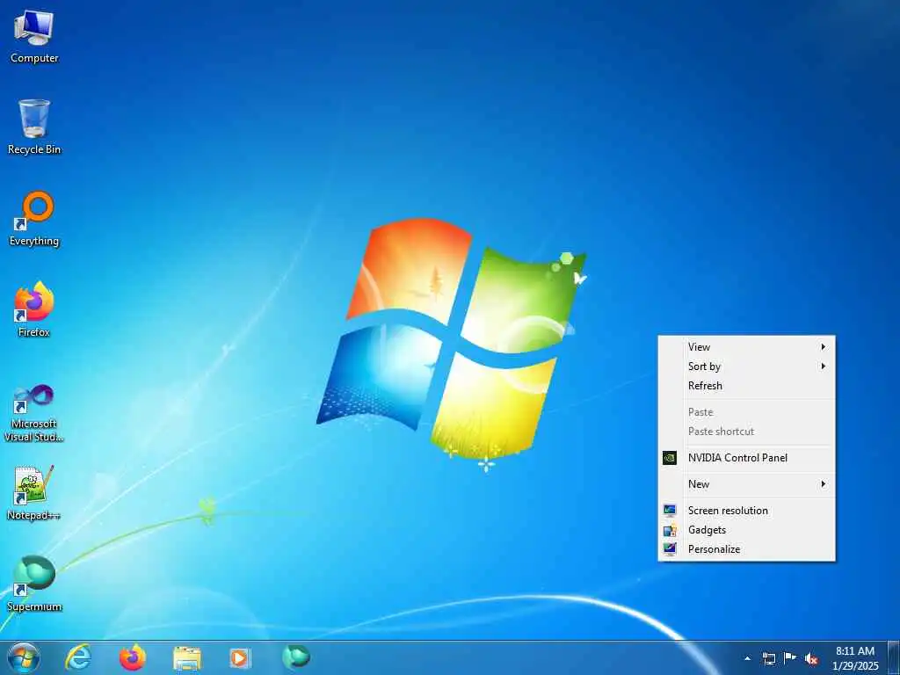This screenshot has height=675, width=900.
Task: Select the Computer desktop icon
Action: pyautogui.click(x=34, y=36)
